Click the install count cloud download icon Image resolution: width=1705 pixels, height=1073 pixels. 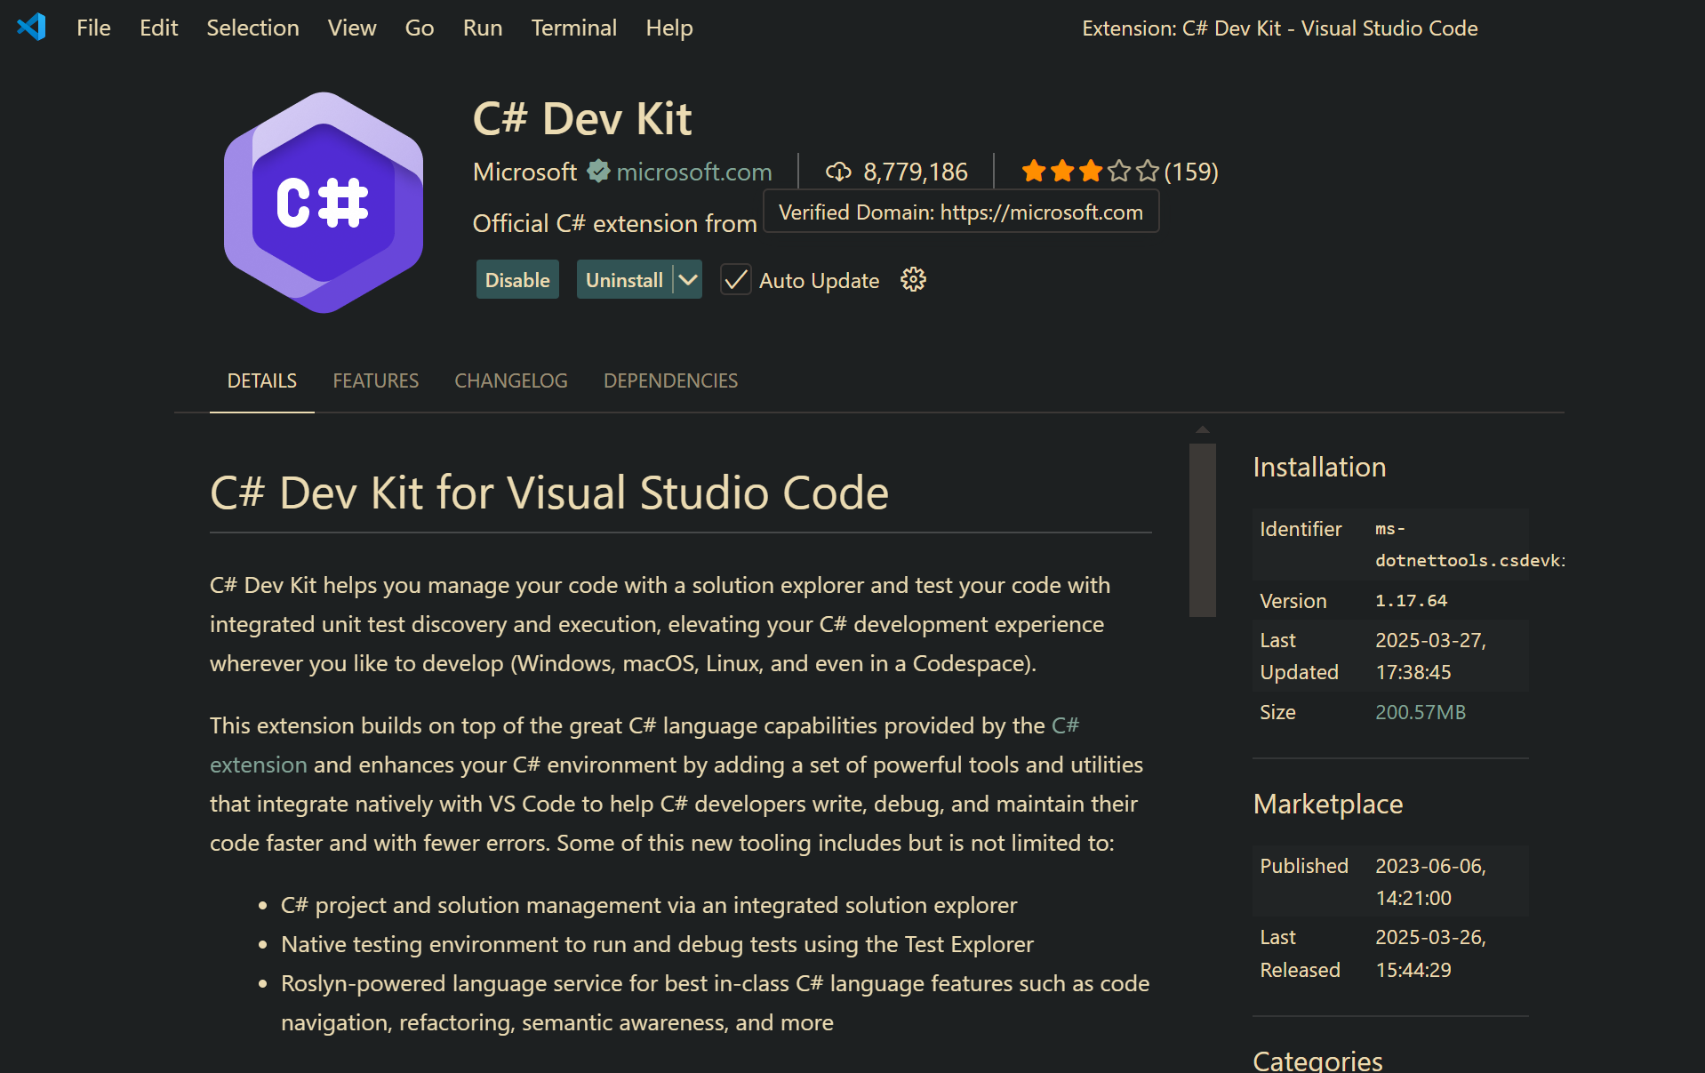[838, 172]
